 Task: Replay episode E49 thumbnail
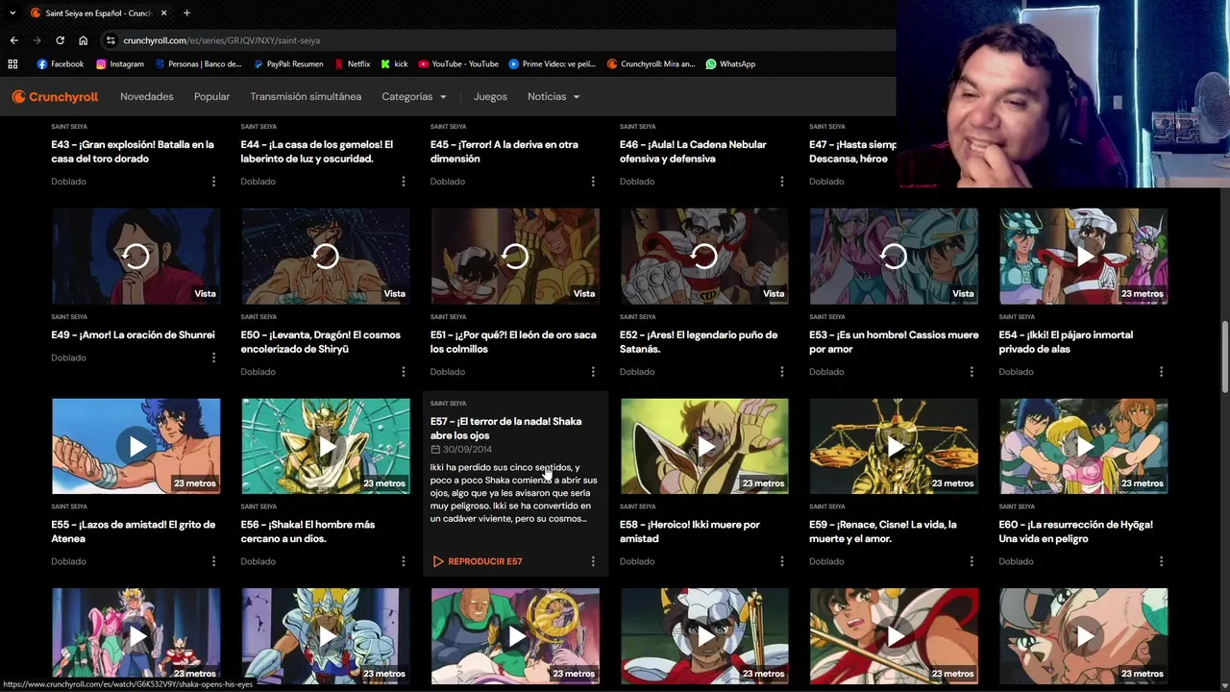pyautogui.click(x=135, y=257)
